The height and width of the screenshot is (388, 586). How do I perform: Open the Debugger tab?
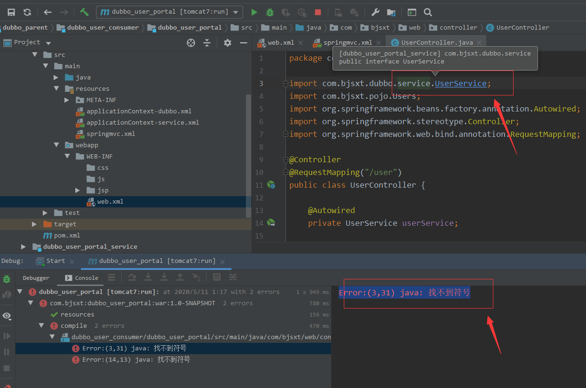36,278
